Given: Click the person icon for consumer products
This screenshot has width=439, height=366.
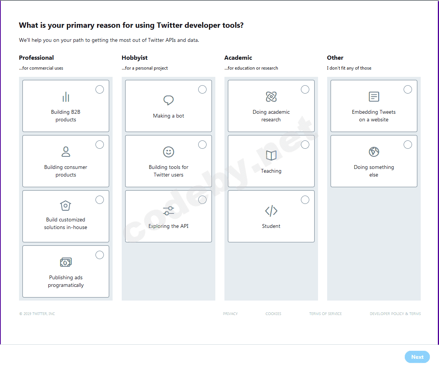Looking at the screenshot, I should tap(66, 152).
